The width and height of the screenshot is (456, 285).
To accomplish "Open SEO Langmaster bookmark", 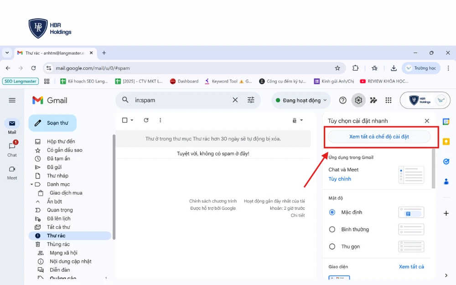I will pyautogui.click(x=21, y=82).
